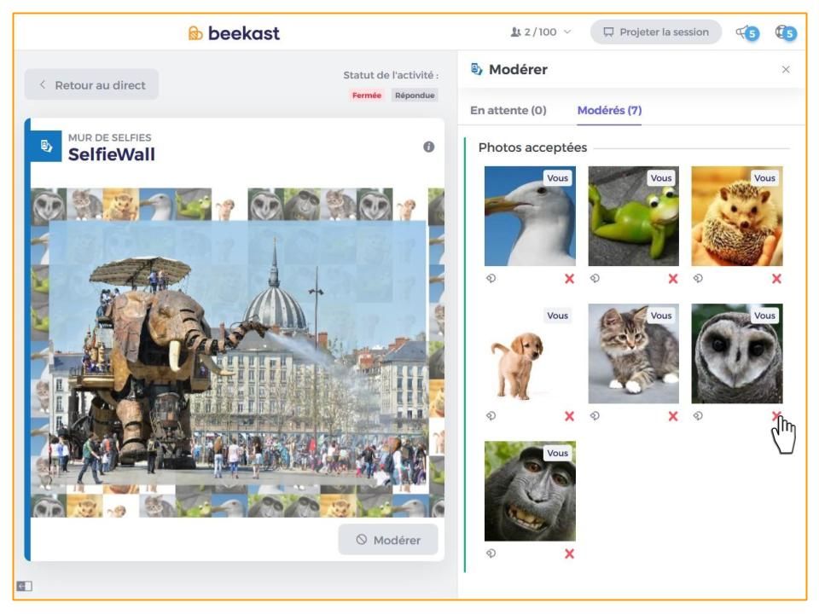Reject the frog photo with red X
This screenshot has height=614, width=819.
click(x=673, y=279)
